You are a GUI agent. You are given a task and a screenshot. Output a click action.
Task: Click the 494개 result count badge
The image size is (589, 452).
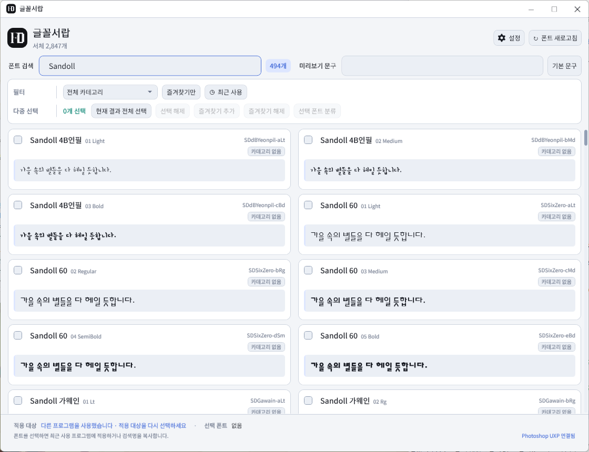278,66
